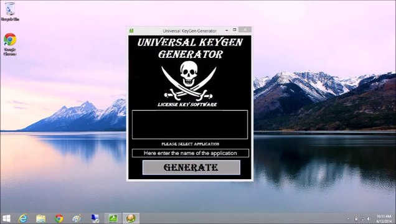Viewport: 396px width, 224px height.
Task: Open the network tray icon
Action: (x=362, y=218)
